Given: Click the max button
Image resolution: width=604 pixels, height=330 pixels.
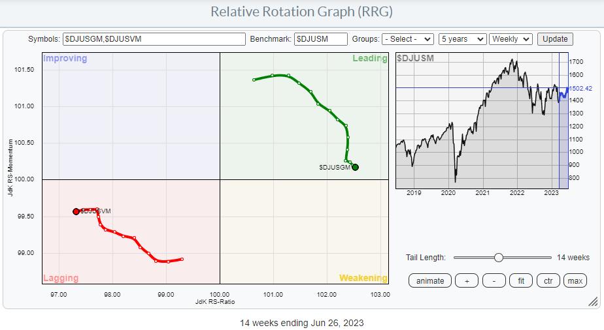Looking at the screenshot, I should 575,280.
